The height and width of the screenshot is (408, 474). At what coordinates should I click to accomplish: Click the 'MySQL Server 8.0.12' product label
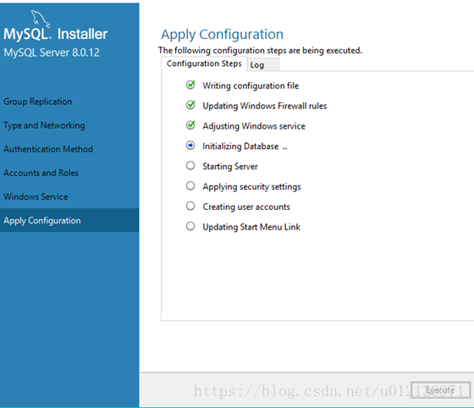pos(52,52)
